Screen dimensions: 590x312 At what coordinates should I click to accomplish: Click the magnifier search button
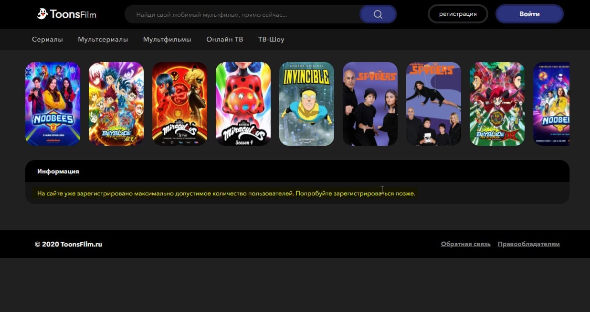pyautogui.click(x=378, y=14)
